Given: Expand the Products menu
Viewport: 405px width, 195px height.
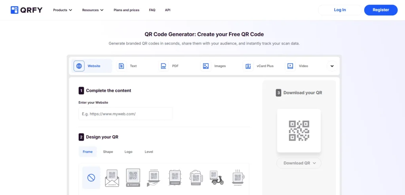Looking at the screenshot, I should tap(62, 10).
